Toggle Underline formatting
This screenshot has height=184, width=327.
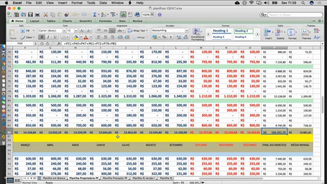click(x=55, y=37)
